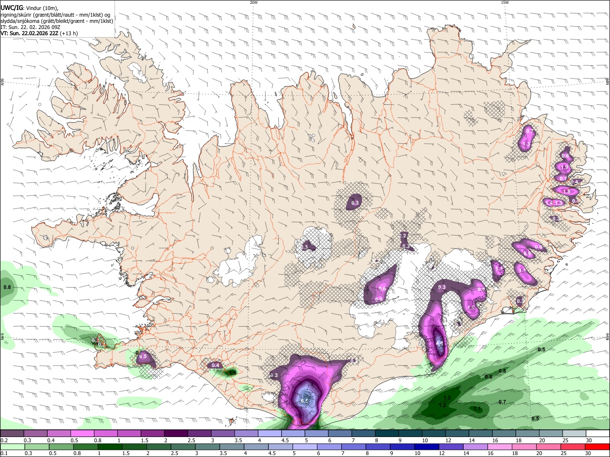Select rain scale swatch between 2 and 2.5
610x457 pixels.
coord(158,447)
